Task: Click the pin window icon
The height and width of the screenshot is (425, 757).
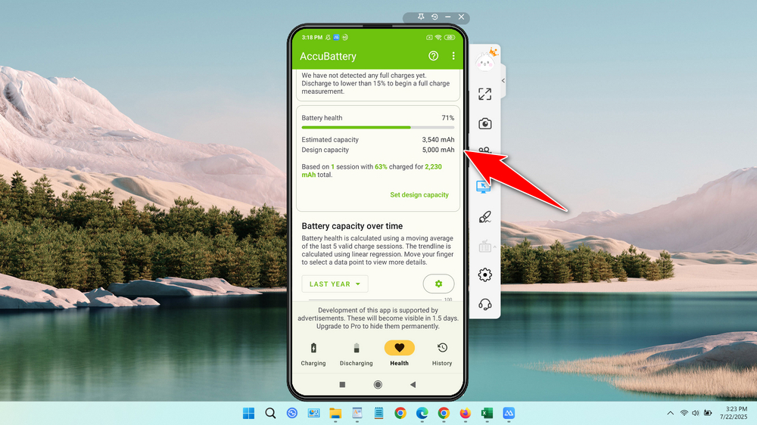Action: tap(421, 17)
